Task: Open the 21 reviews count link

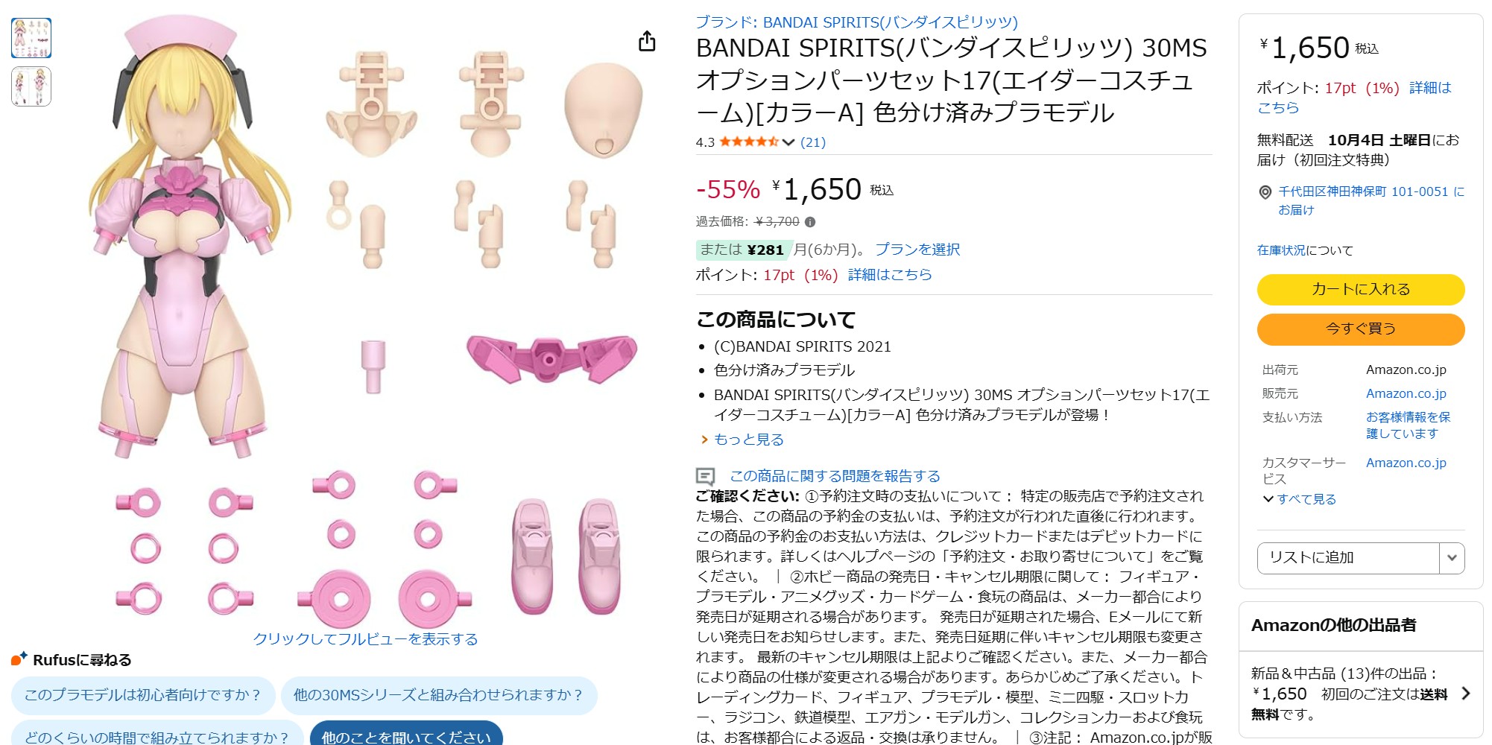Action: click(812, 142)
